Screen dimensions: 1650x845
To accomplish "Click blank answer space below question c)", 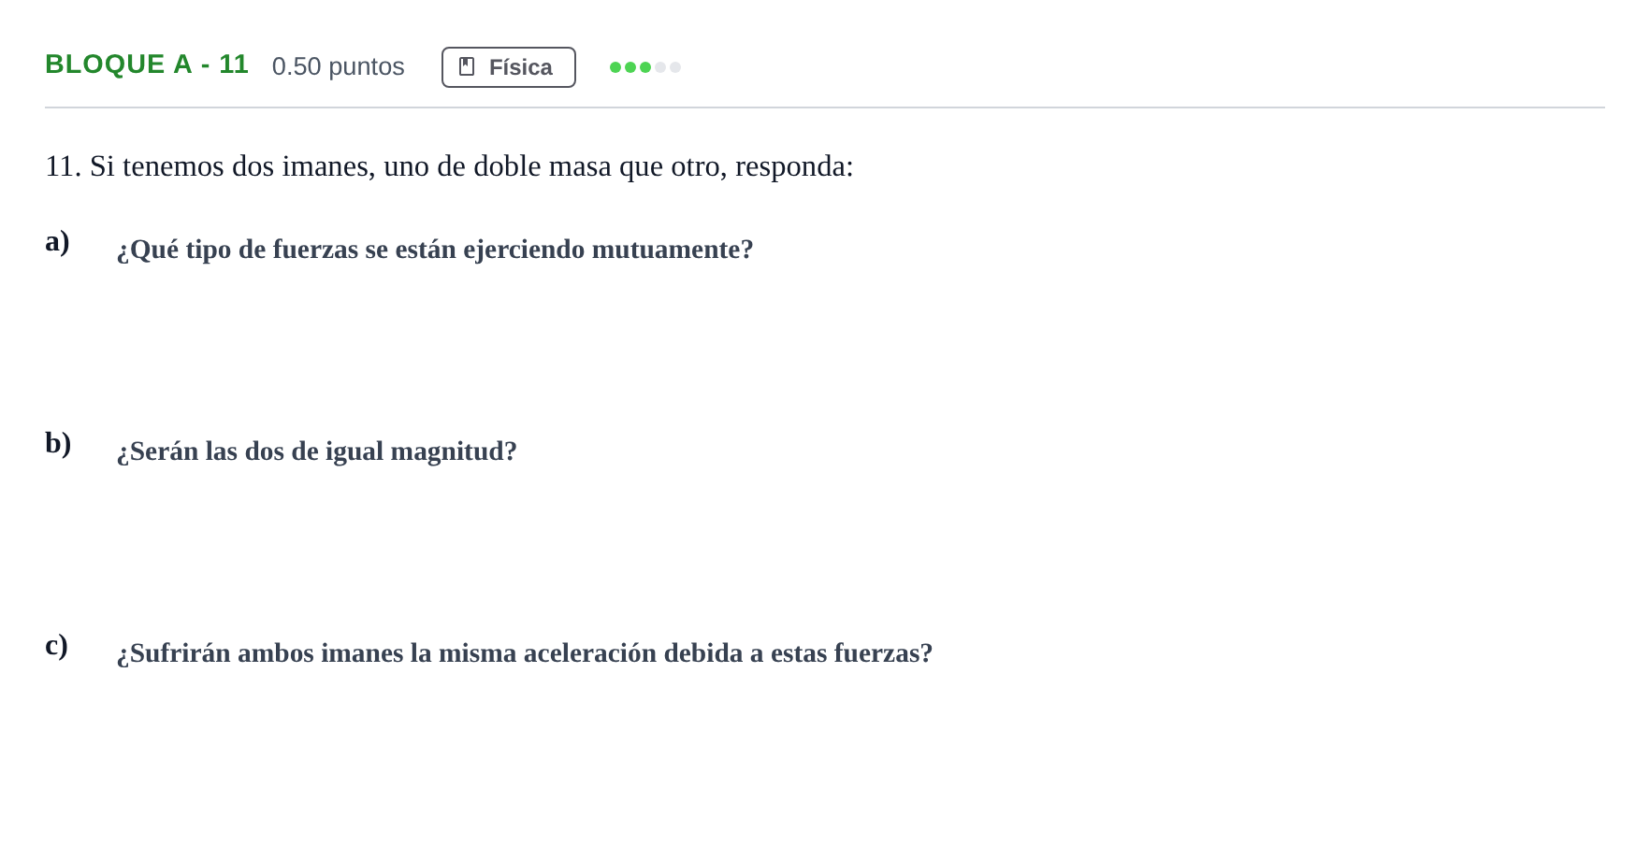I will coord(823,750).
